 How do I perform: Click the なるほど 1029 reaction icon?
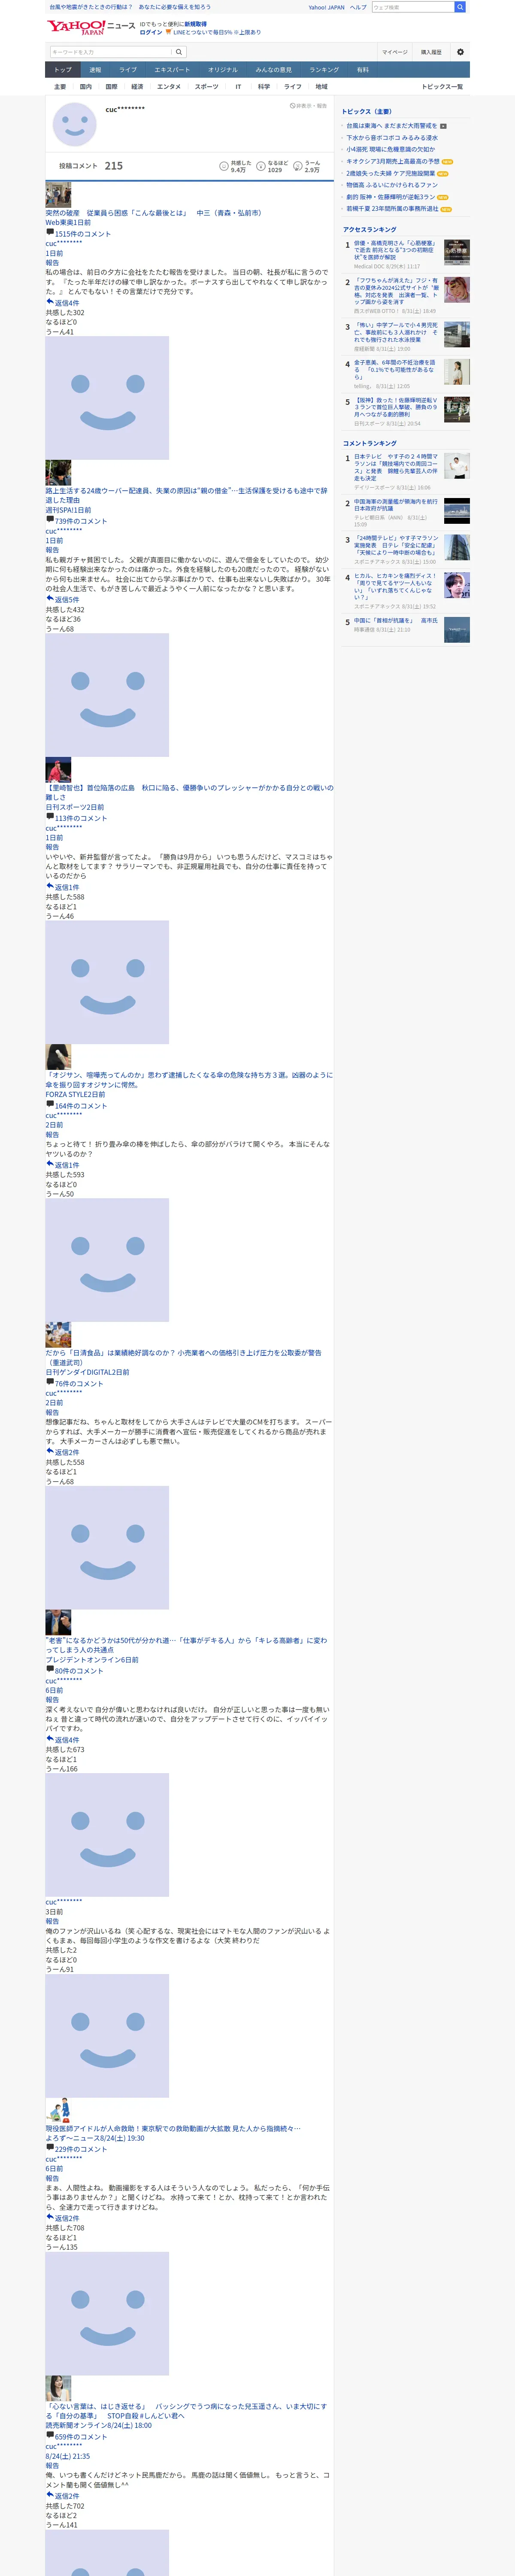click(261, 166)
